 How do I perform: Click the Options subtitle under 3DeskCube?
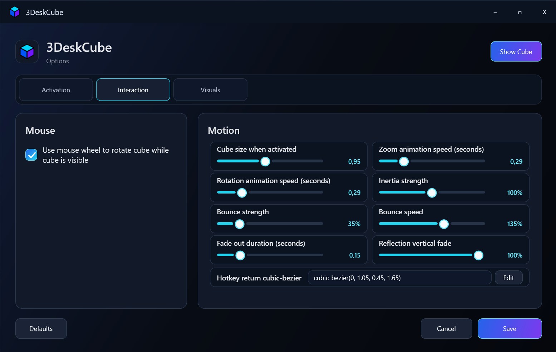pyautogui.click(x=58, y=61)
